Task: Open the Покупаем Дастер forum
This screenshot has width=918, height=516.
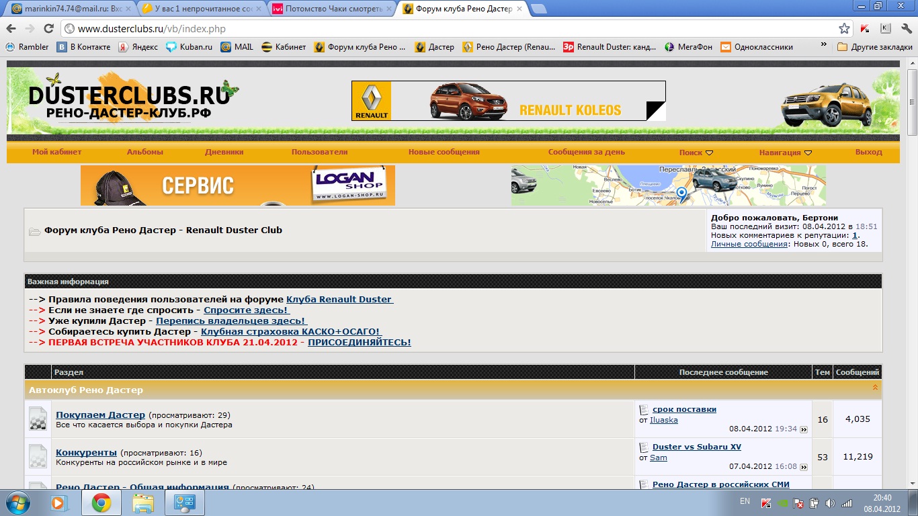Action: [100, 415]
